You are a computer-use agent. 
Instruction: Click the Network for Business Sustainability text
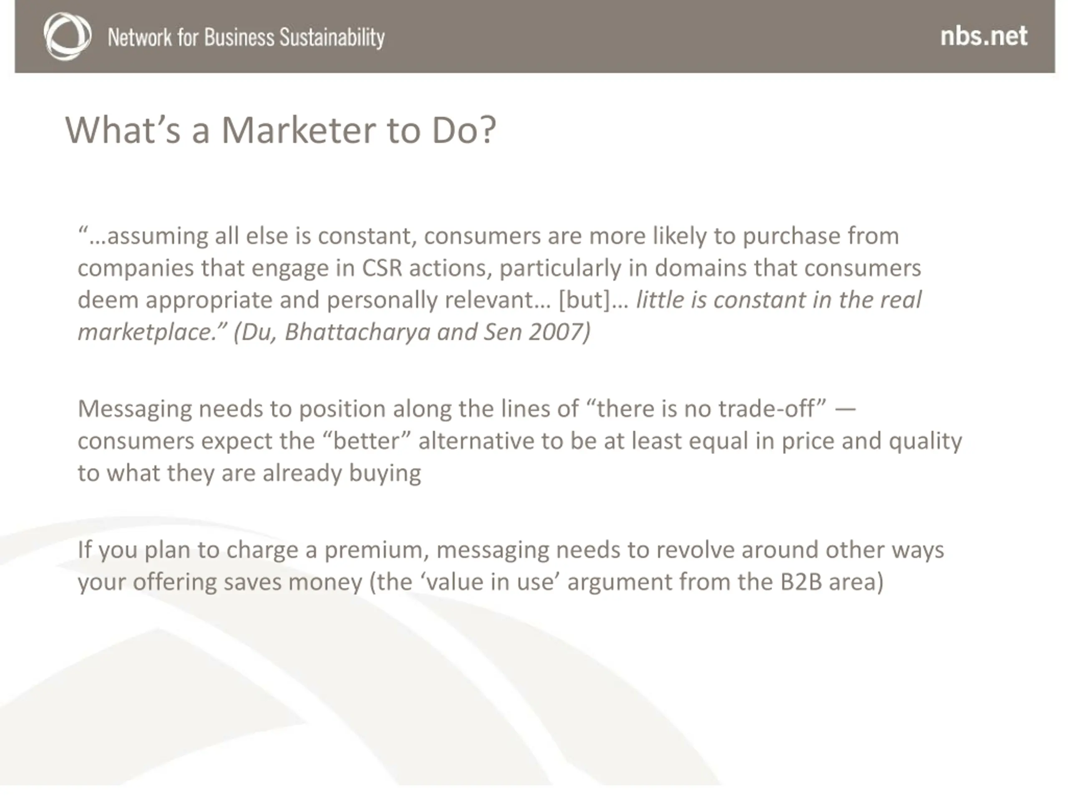(x=246, y=38)
